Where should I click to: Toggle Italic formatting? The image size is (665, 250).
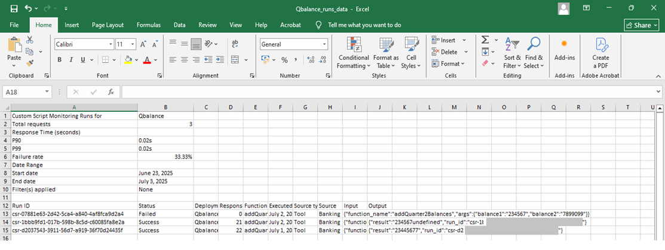point(72,60)
